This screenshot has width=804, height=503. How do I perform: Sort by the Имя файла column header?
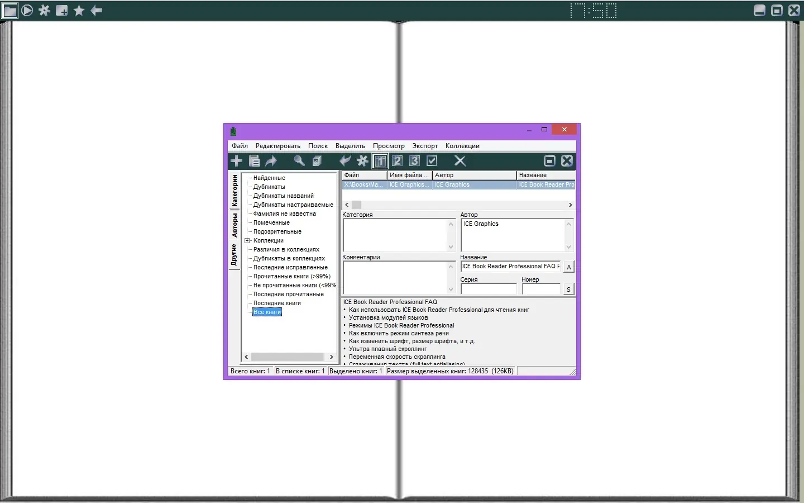[410, 175]
